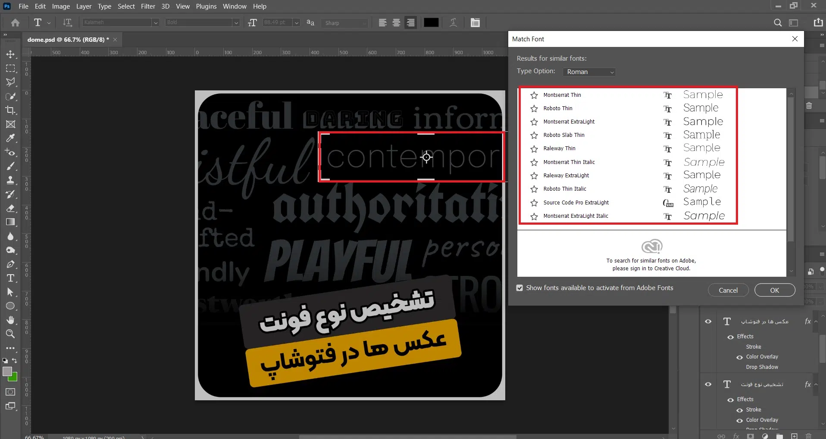Viewport: 826px width, 439px height.
Task: Open the Filter menu
Action: 148,6
